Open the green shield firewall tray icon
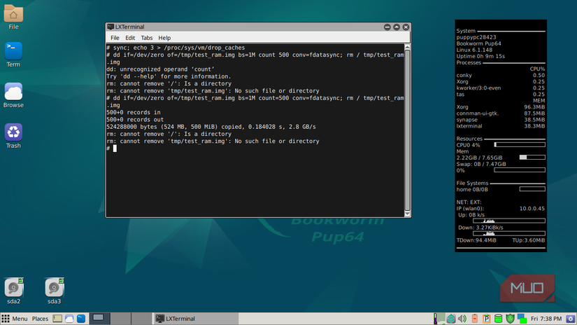 510,319
